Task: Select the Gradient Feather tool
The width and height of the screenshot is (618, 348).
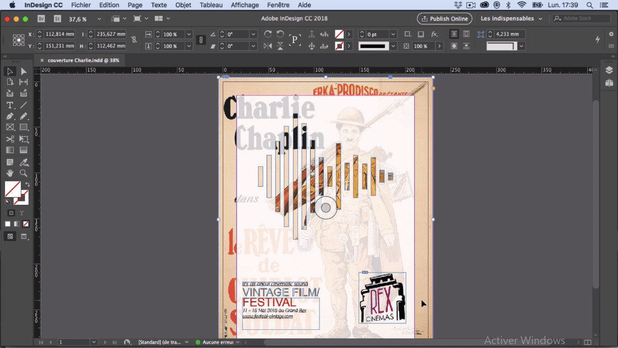Action: [x=24, y=150]
